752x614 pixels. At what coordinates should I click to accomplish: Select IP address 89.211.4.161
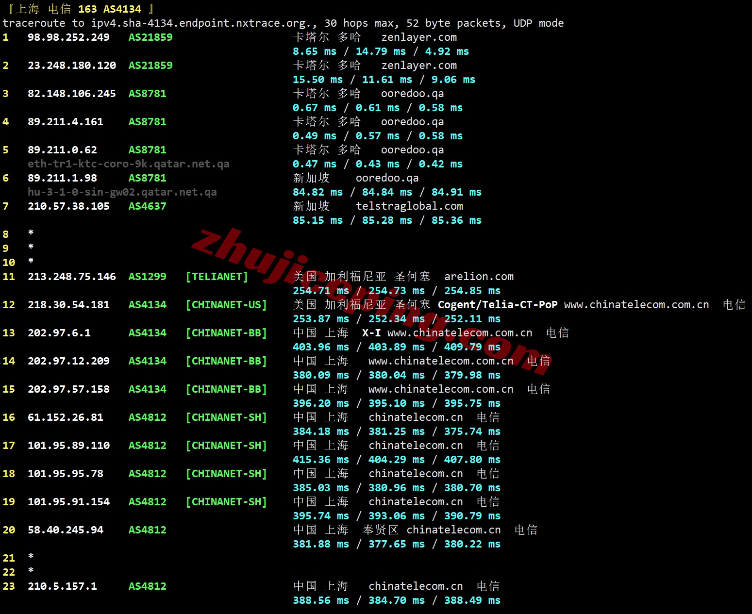tap(66, 122)
